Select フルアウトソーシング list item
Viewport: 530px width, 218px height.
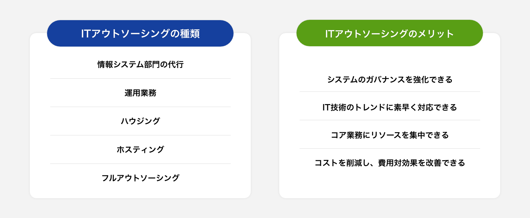140,178
